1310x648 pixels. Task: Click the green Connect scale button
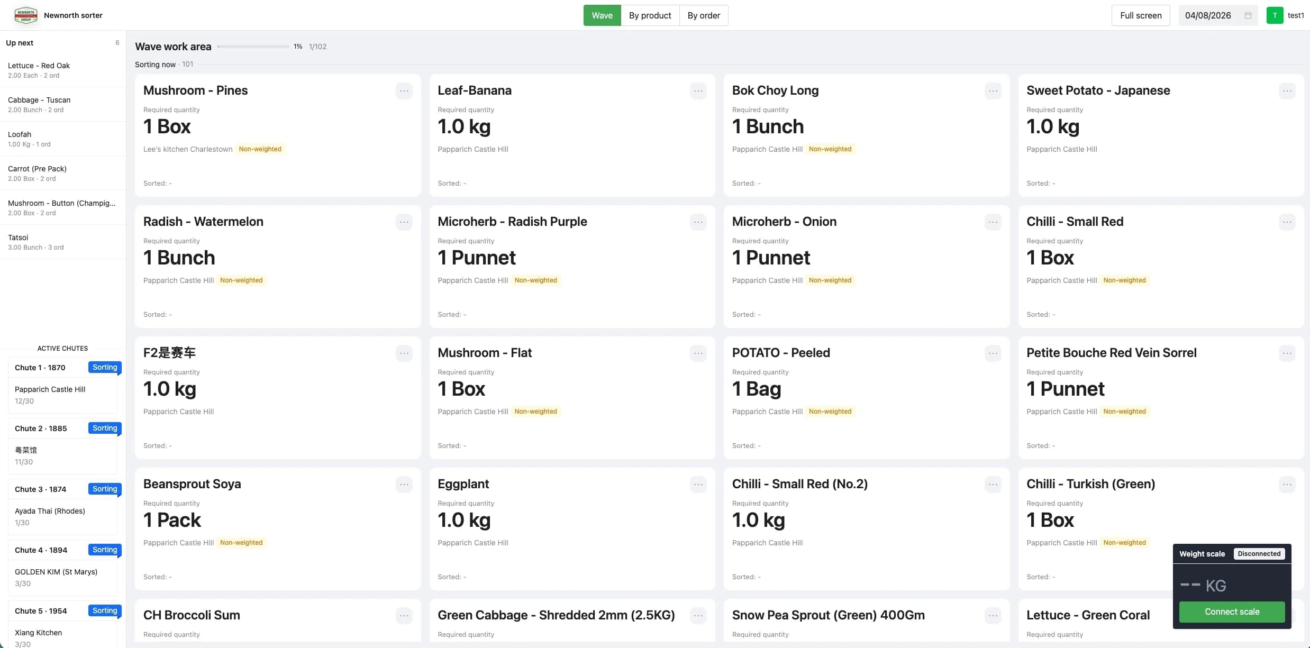click(1232, 612)
